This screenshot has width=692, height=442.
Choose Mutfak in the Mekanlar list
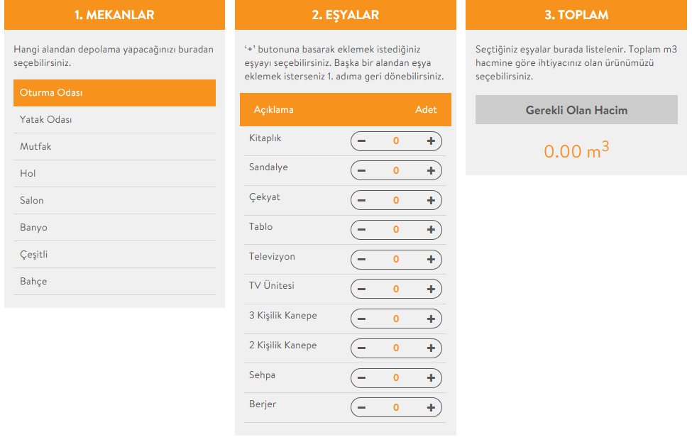pyautogui.click(x=114, y=147)
